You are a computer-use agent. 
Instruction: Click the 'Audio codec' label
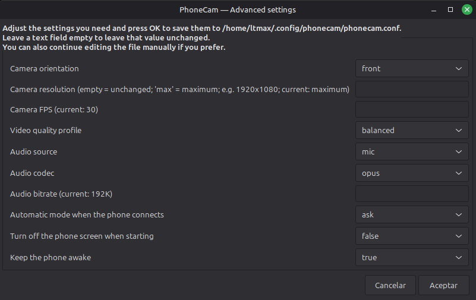pyautogui.click(x=32, y=173)
